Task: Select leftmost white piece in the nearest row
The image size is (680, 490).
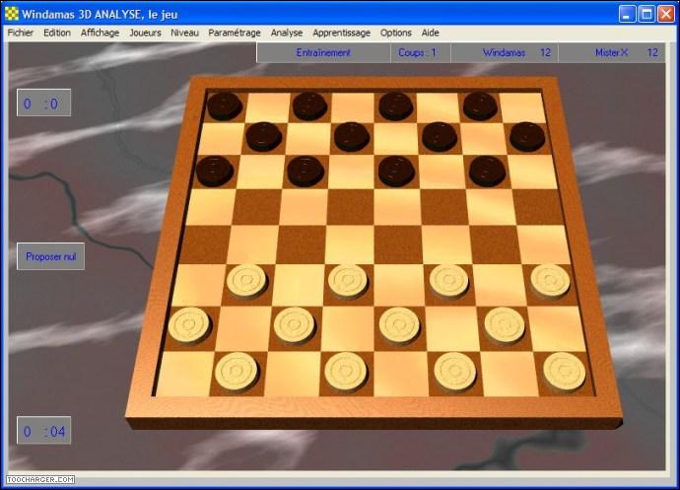Action: (237, 372)
